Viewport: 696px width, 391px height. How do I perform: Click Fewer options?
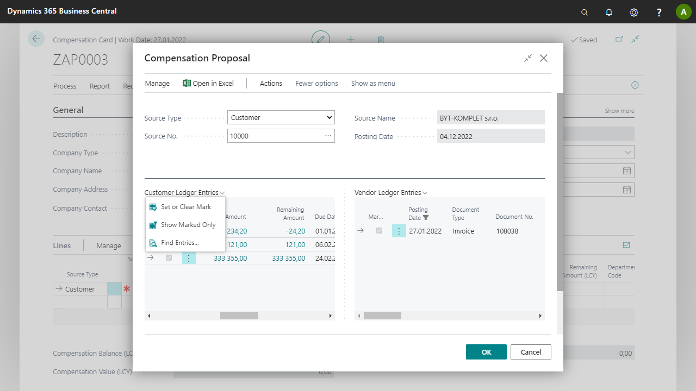click(316, 83)
